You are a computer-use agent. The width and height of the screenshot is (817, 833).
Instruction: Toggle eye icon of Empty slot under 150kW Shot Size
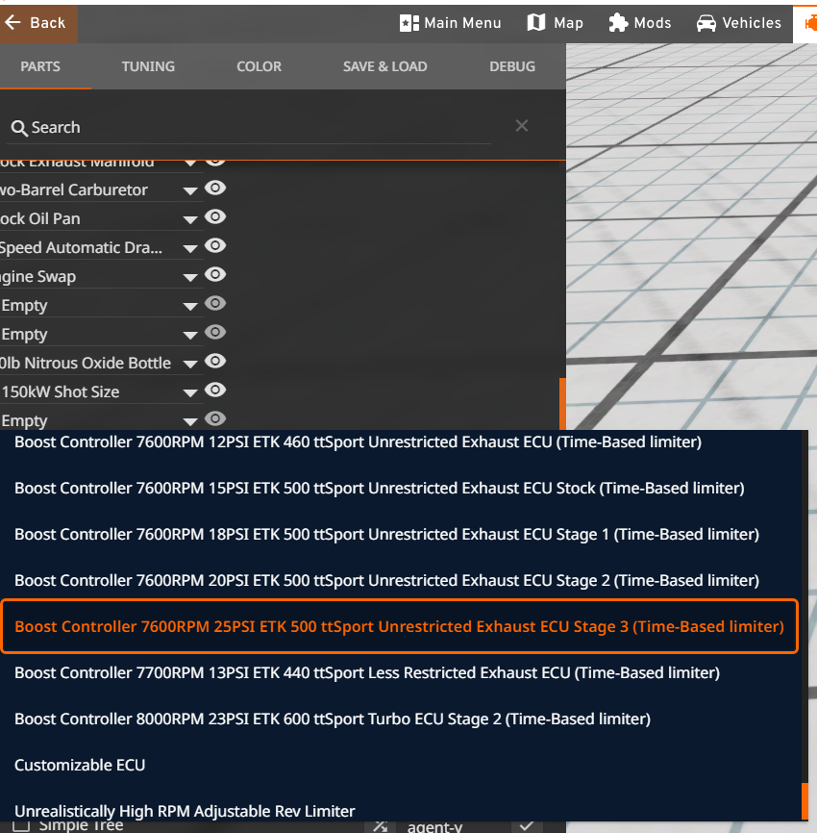(215, 418)
